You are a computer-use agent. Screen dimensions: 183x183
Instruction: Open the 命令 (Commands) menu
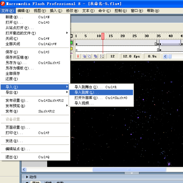pos(105,11)
